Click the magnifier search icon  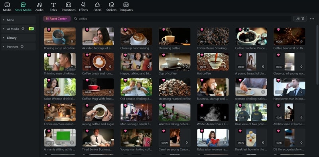click(76, 19)
